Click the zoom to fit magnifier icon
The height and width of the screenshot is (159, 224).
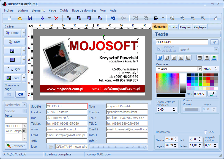(x=173, y=18)
